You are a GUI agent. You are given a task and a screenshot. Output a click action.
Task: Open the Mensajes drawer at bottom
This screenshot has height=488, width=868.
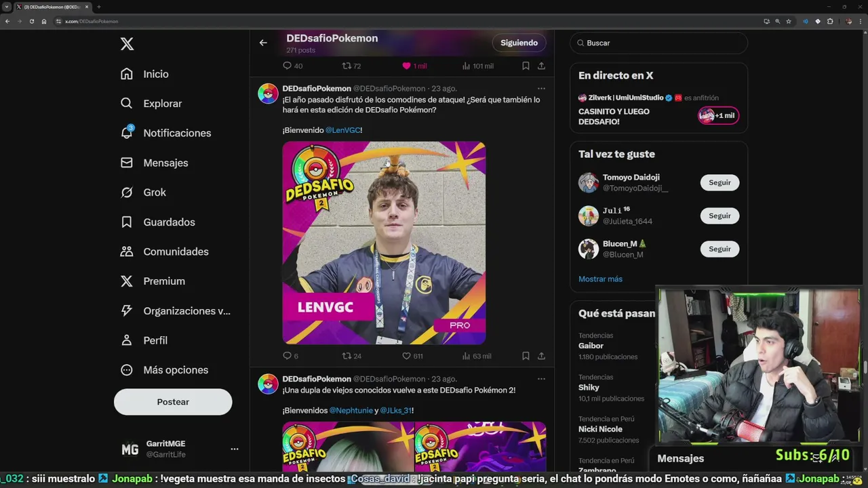(681, 459)
